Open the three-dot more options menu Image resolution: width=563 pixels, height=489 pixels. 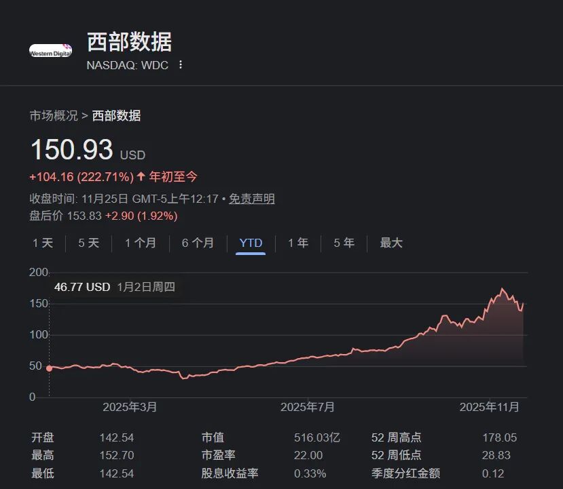click(180, 65)
